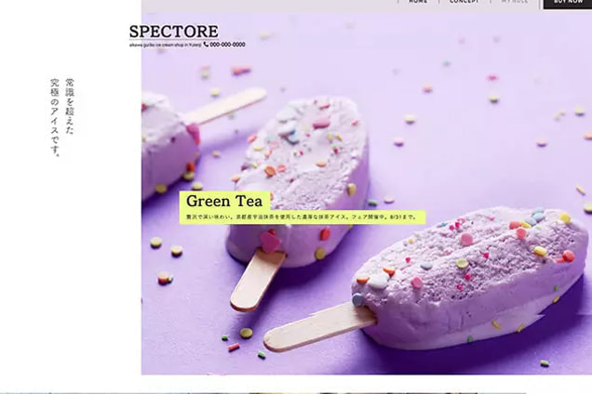Click the underline beneath the SPECTORE title

click(x=174, y=39)
